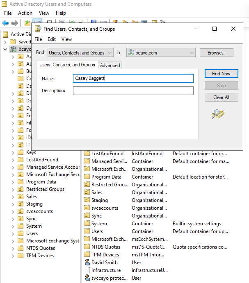Click the Find Now button

[x=221, y=74]
